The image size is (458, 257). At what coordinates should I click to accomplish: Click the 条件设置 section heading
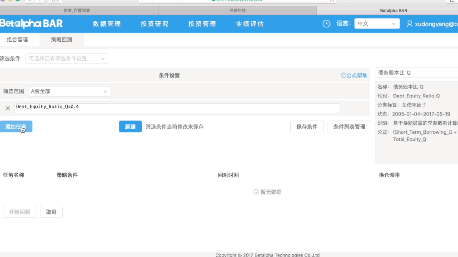point(169,75)
